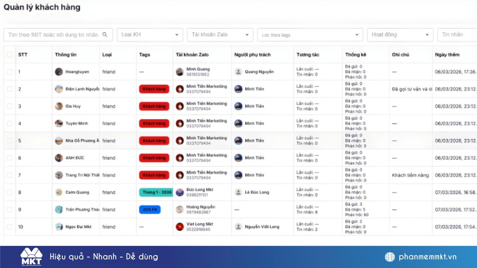
Task: Open the Hoạt động dropdown
Action: click(x=400, y=34)
